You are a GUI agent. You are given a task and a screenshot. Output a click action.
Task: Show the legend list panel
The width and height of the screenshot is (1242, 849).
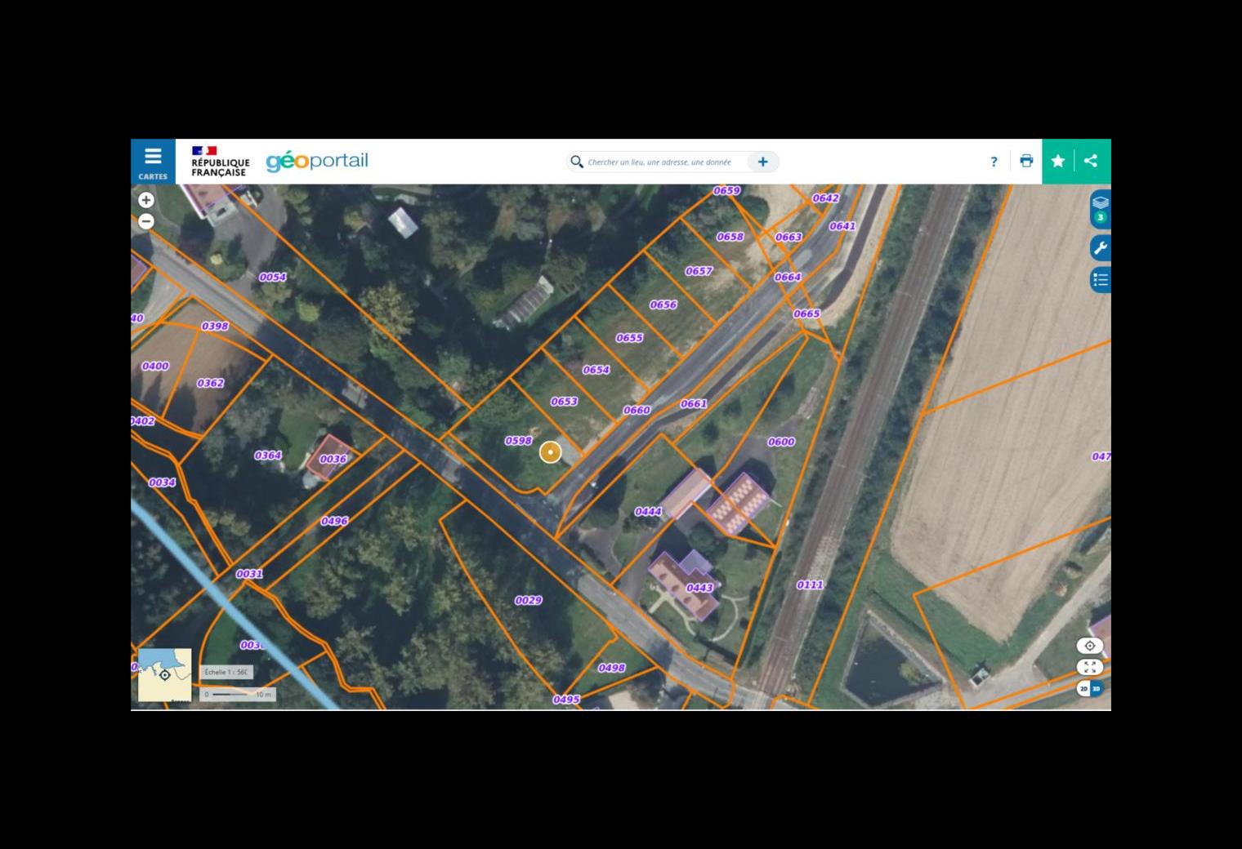point(1100,280)
